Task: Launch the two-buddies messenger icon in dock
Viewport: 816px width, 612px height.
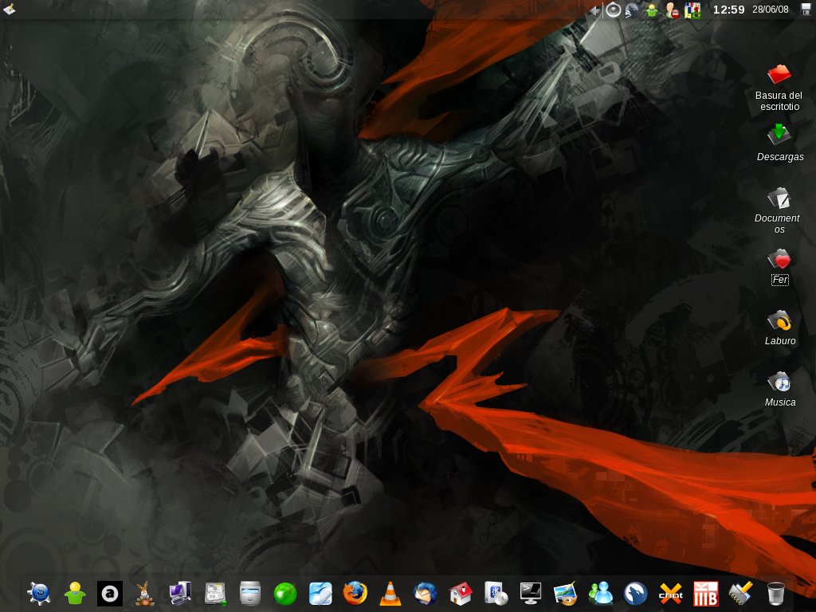Action: click(601, 593)
